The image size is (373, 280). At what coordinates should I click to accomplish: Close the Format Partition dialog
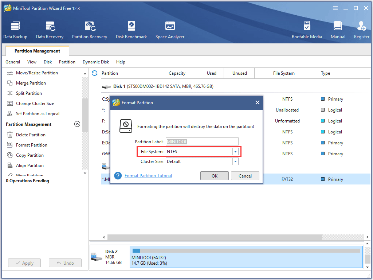(x=258, y=102)
